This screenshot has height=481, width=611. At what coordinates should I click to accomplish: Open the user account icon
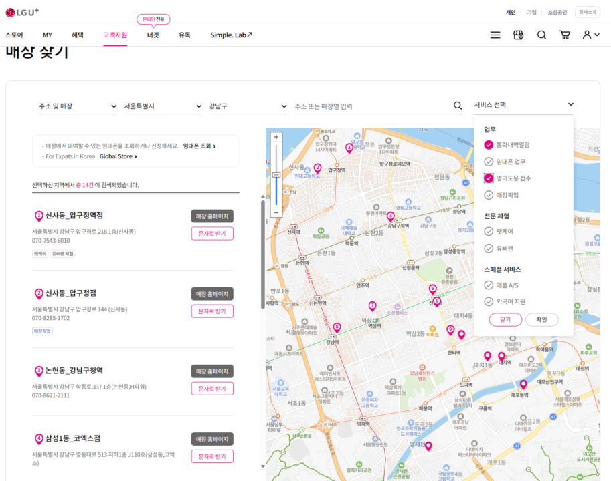pos(591,35)
